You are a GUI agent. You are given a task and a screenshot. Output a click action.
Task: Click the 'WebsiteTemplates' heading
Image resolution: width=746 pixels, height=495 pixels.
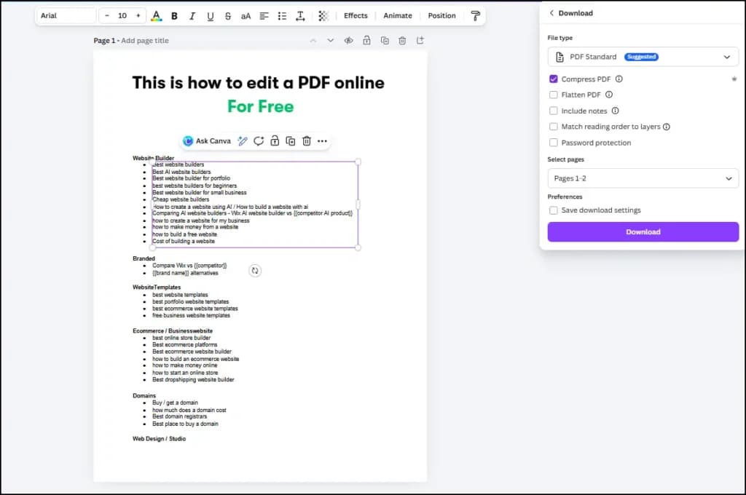click(157, 288)
